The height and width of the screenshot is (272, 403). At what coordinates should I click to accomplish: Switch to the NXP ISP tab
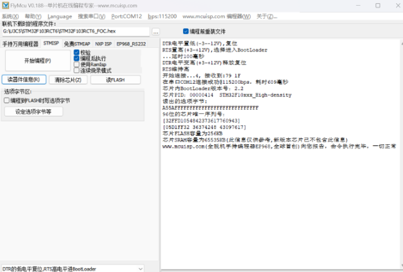(x=103, y=44)
